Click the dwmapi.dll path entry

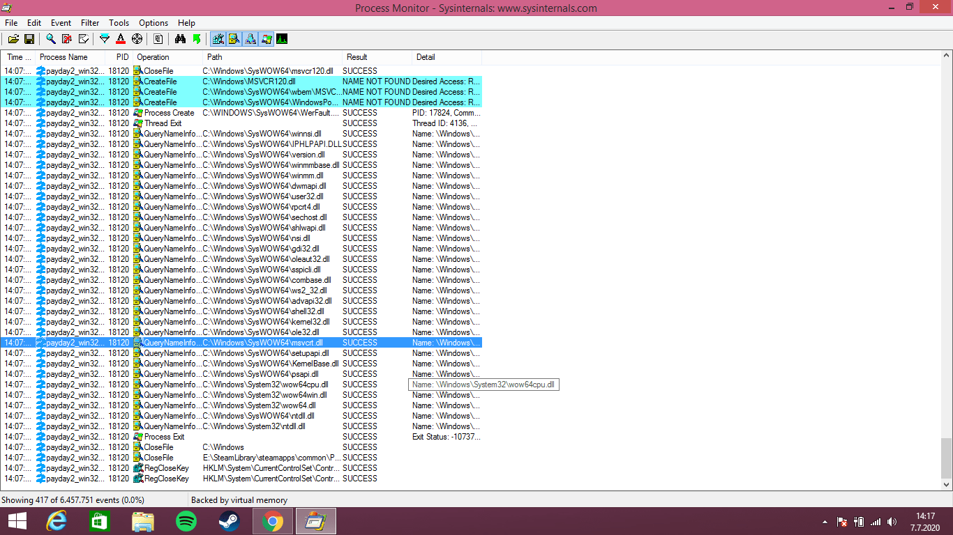tap(264, 186)
